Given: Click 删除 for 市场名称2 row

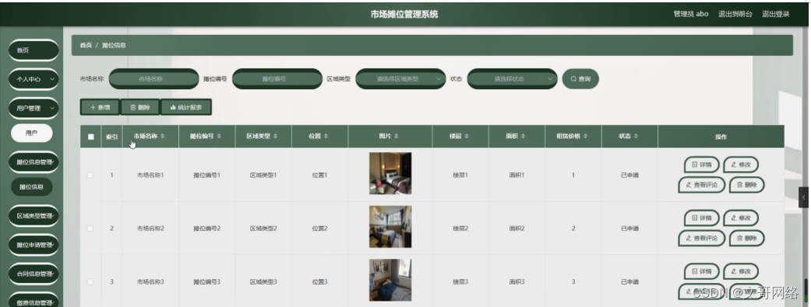Looking at the screenshot, I should 746,238.
